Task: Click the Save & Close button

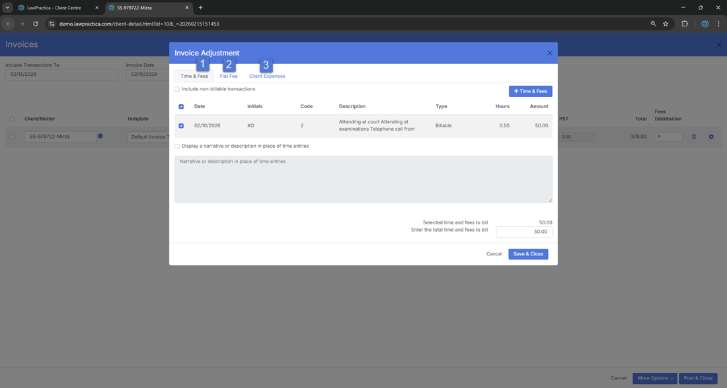Action: [x=527, y=254]
